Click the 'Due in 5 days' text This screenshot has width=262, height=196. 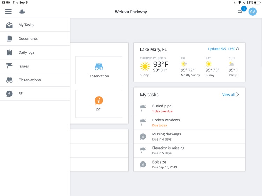(x=162, y=153)
